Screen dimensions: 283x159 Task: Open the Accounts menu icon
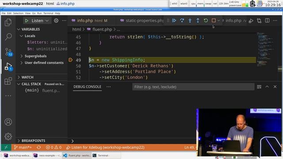(x=8, y=122)
